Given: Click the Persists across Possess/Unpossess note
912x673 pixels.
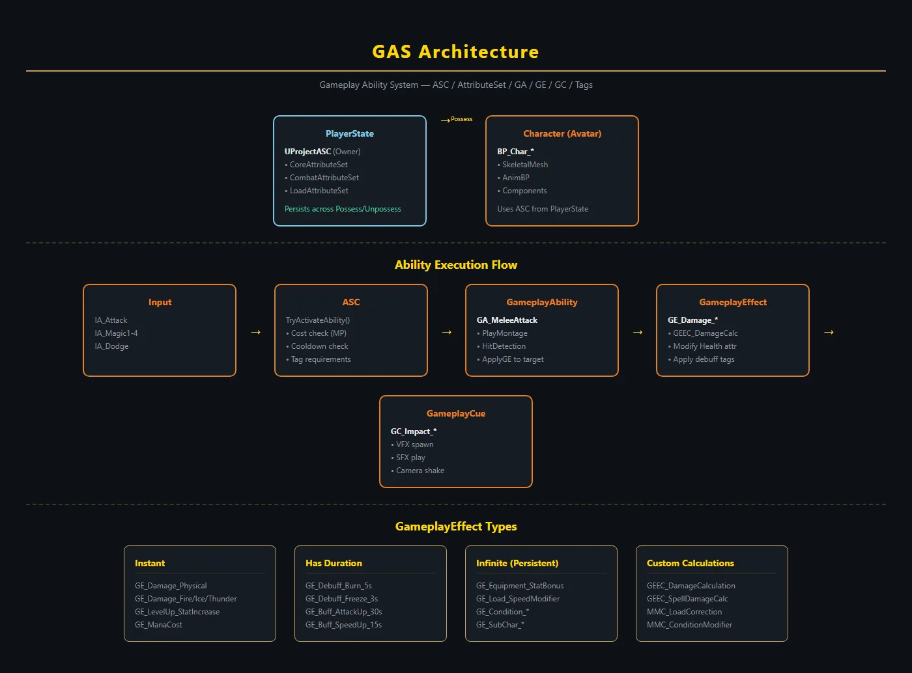Looking at the screenshot, I should [x=343, y=209].
